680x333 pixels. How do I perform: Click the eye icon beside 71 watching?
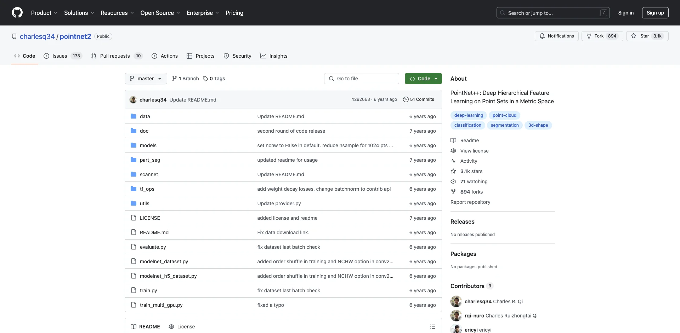click(x=453, y=182)
